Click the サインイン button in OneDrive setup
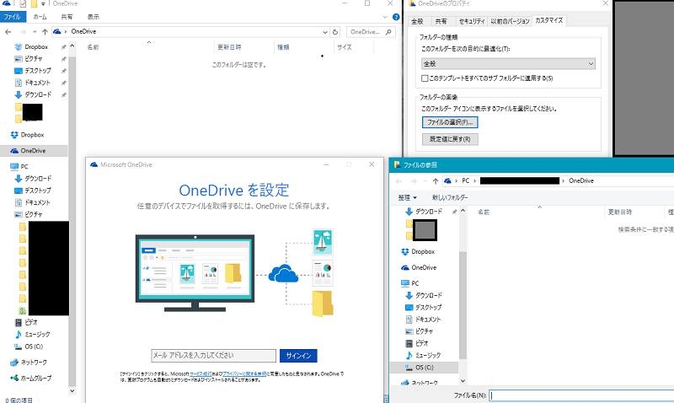 pos(298,356)
